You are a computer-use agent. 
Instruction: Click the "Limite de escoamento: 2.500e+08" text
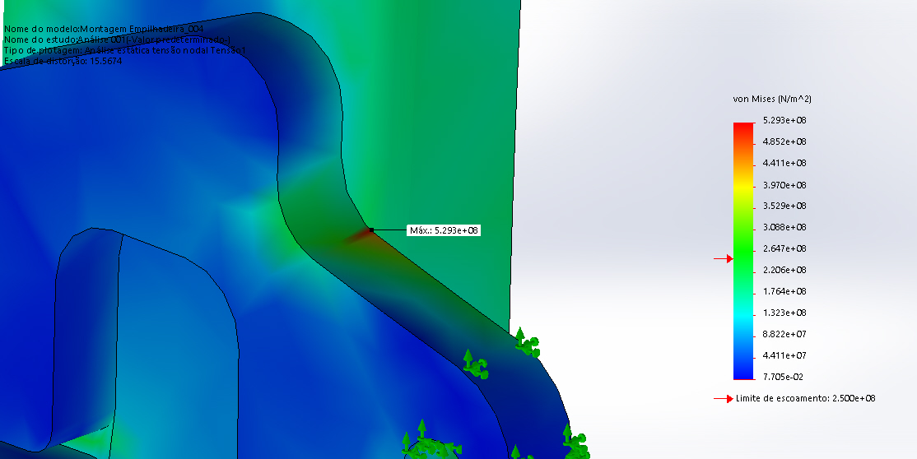coord(805,398)
